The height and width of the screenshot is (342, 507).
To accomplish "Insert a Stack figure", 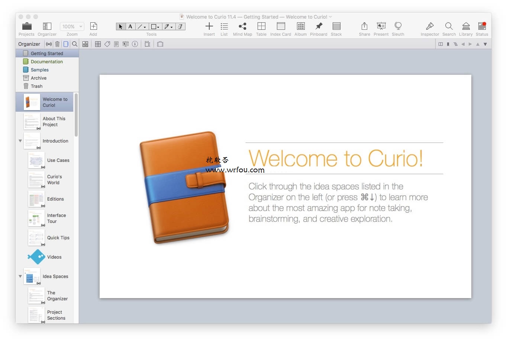I will pos(336,26).
